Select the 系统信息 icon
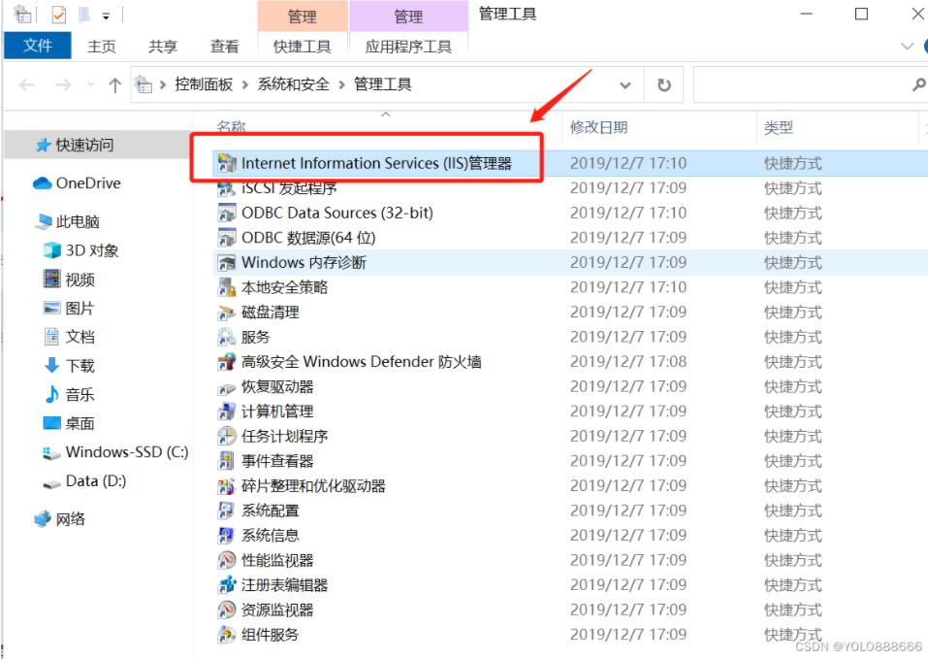Screen dimensions: 928x659 tap(226, 535)
